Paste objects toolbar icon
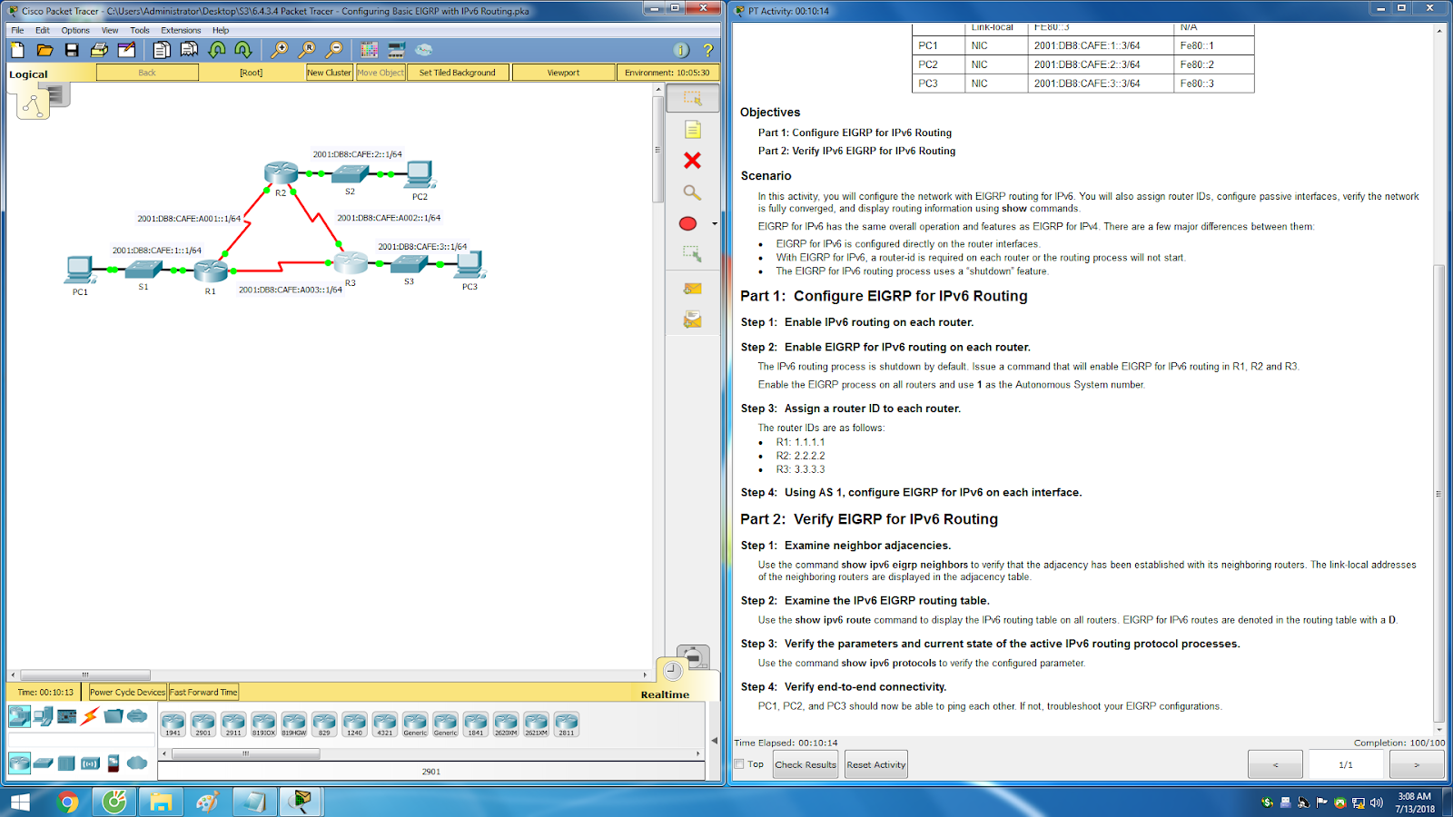Image resolution: width=1453 pixels, height=817 pixels. tap(189, 50)
